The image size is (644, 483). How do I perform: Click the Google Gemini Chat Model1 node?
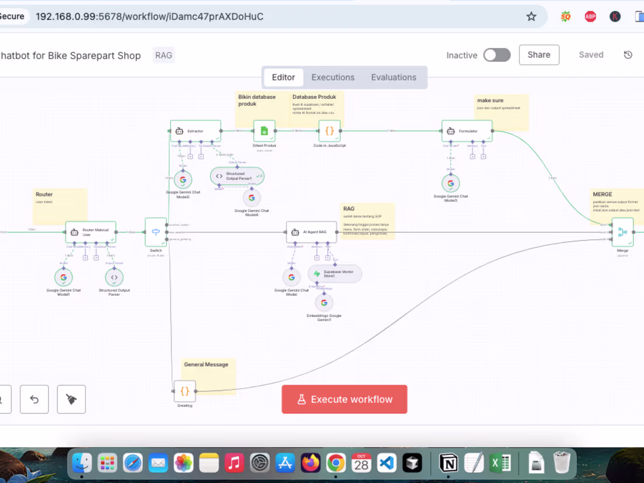point(64,277)
